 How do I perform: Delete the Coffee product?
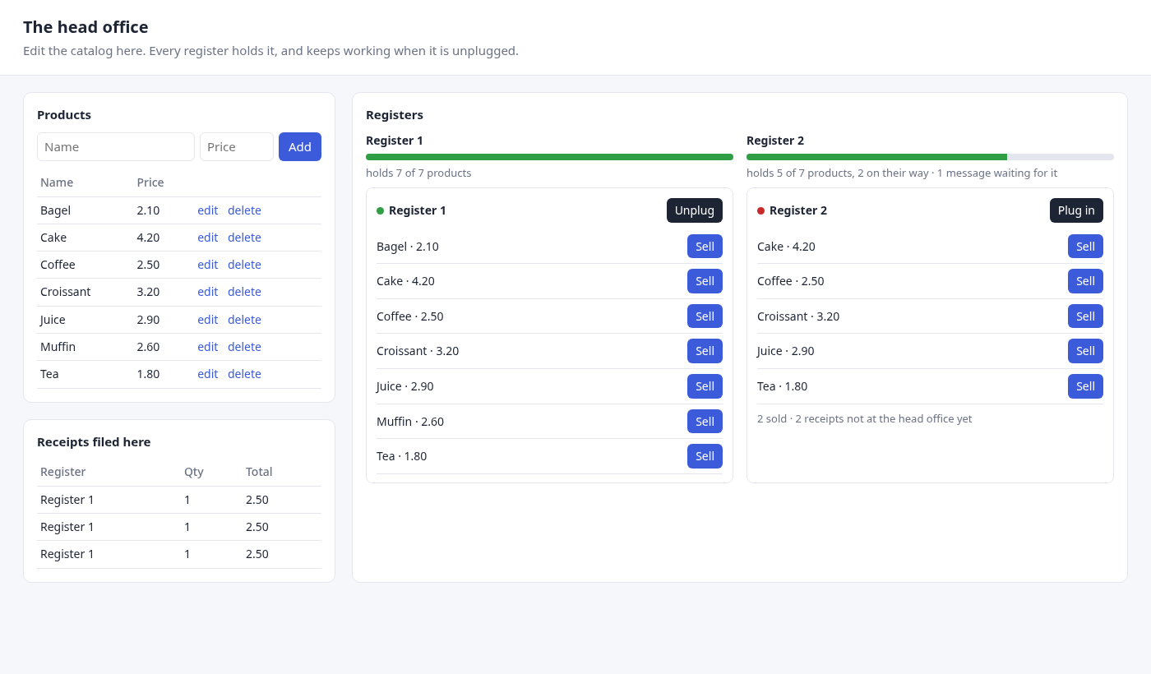pos(244,265)
